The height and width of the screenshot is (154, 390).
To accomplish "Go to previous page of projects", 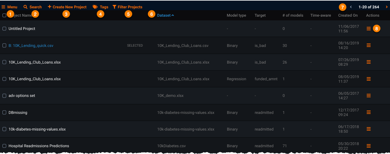I will [x=351, y=7].
